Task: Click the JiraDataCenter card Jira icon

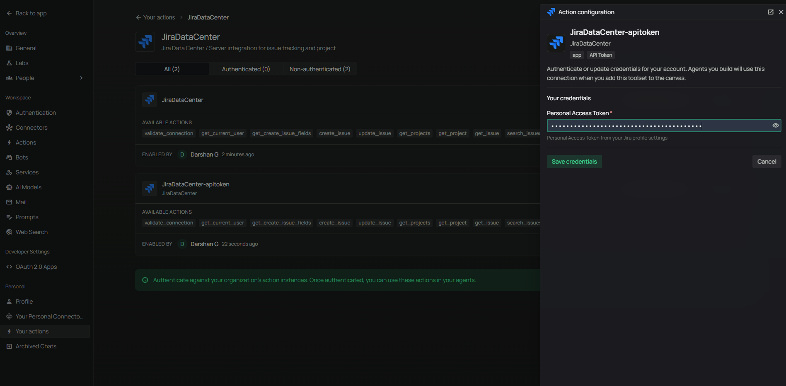Action: pos(150,100)
